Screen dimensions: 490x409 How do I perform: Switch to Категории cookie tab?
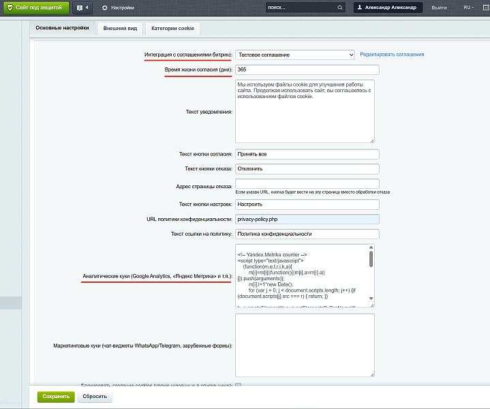click(x=172, y=29)
